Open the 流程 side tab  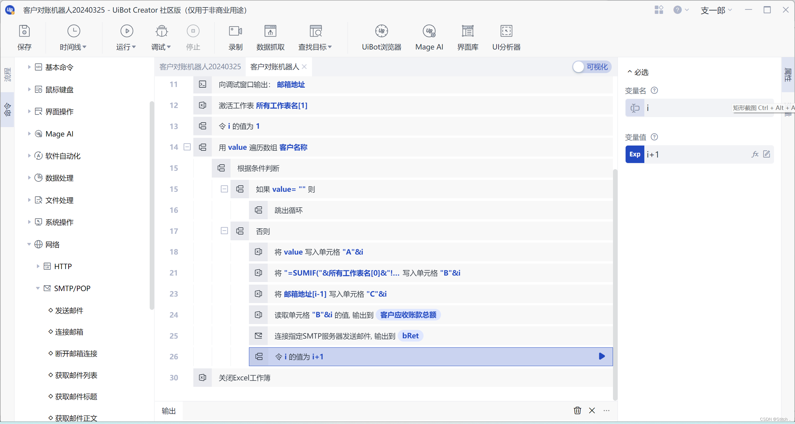(7, 75)
